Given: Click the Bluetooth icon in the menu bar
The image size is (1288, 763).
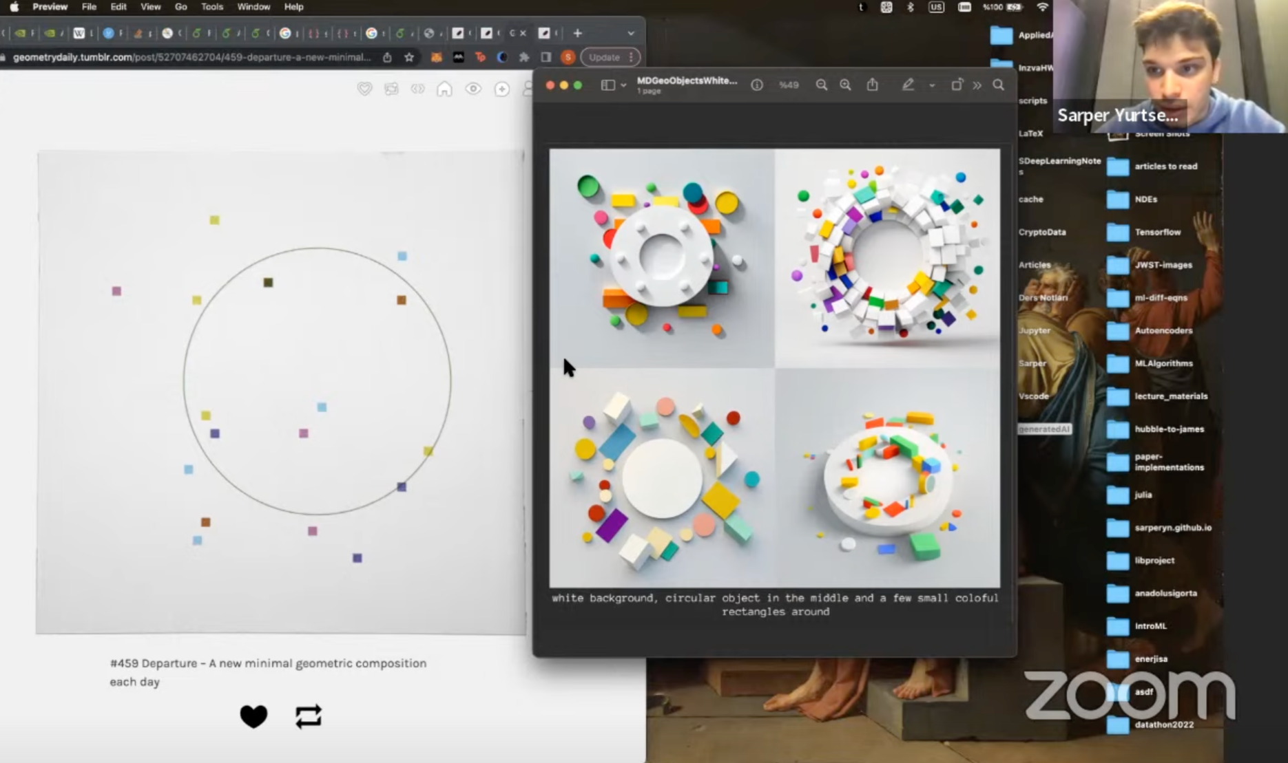Looking at the screenshot, I should pos(910,7).
